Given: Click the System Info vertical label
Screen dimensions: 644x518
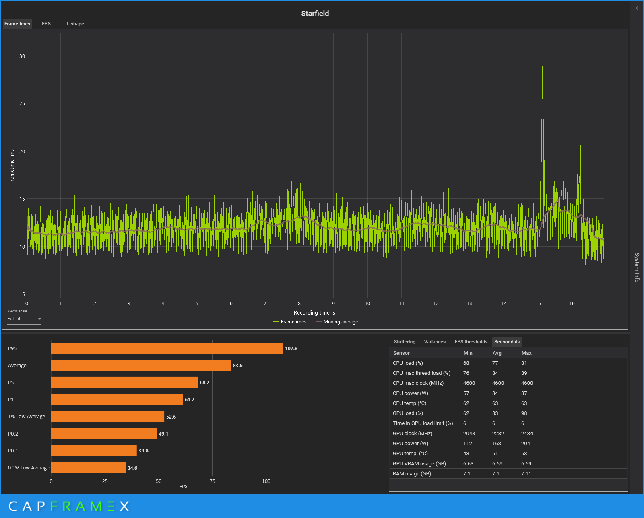Looking at the screenshot, I should coord(637,267).
